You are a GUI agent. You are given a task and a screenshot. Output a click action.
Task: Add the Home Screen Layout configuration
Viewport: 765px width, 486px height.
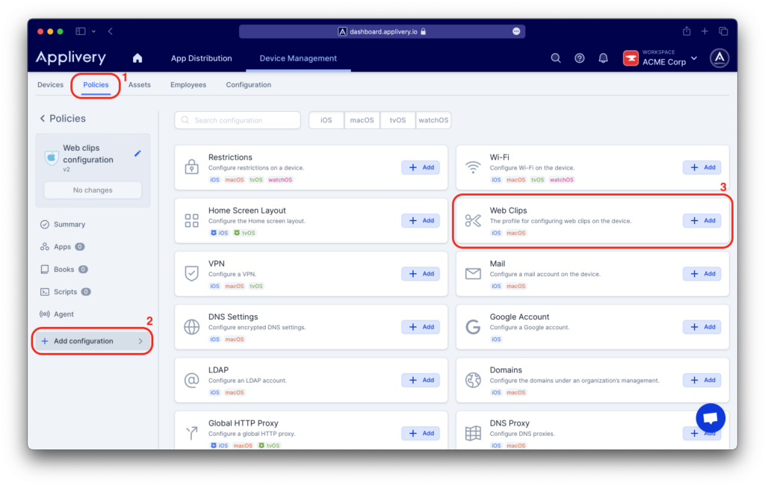tap(421, 220)
